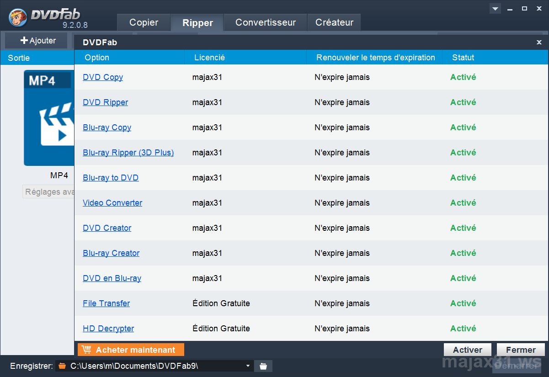Open the Blu-ray Creator link

[111, 253]
